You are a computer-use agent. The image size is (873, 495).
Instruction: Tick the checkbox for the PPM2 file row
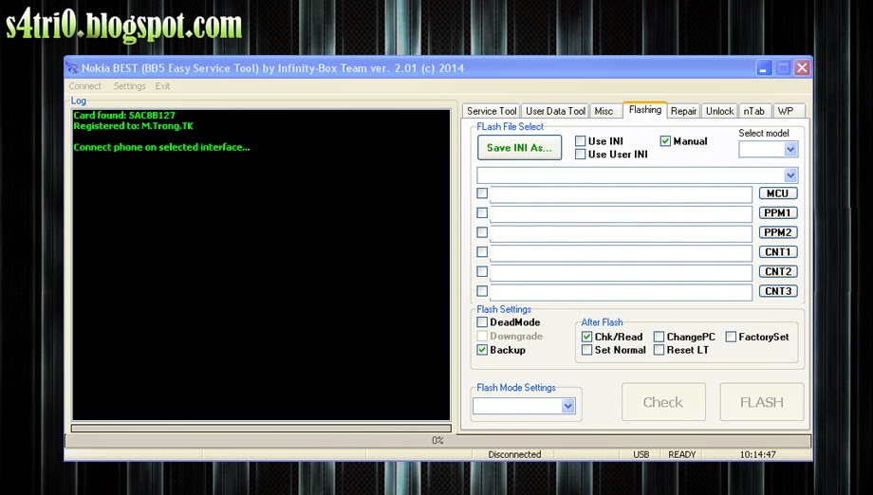click(482, 232)
